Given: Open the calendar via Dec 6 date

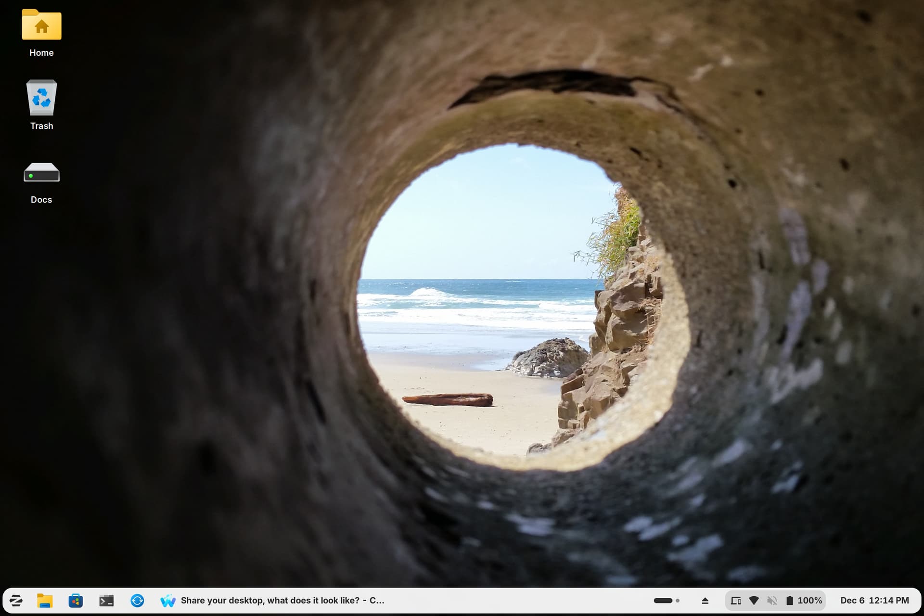Looking at the screenshot, I should pos(852,600).
